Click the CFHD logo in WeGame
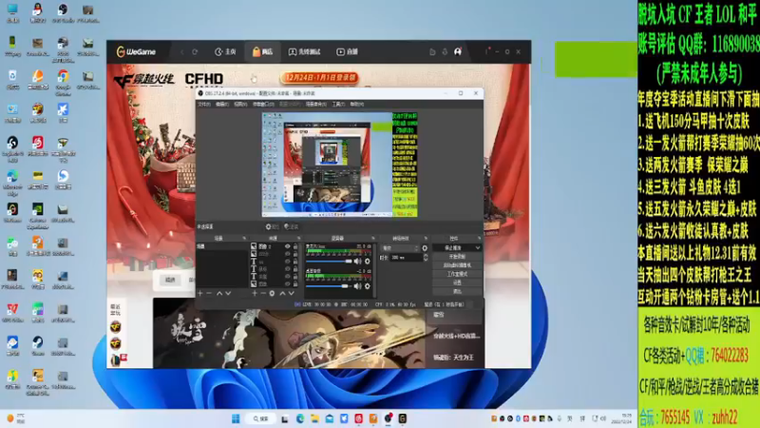 click(x=204, y=79)
